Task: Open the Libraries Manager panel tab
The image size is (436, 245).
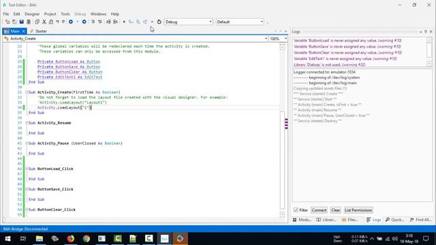Action: [326, 220]
